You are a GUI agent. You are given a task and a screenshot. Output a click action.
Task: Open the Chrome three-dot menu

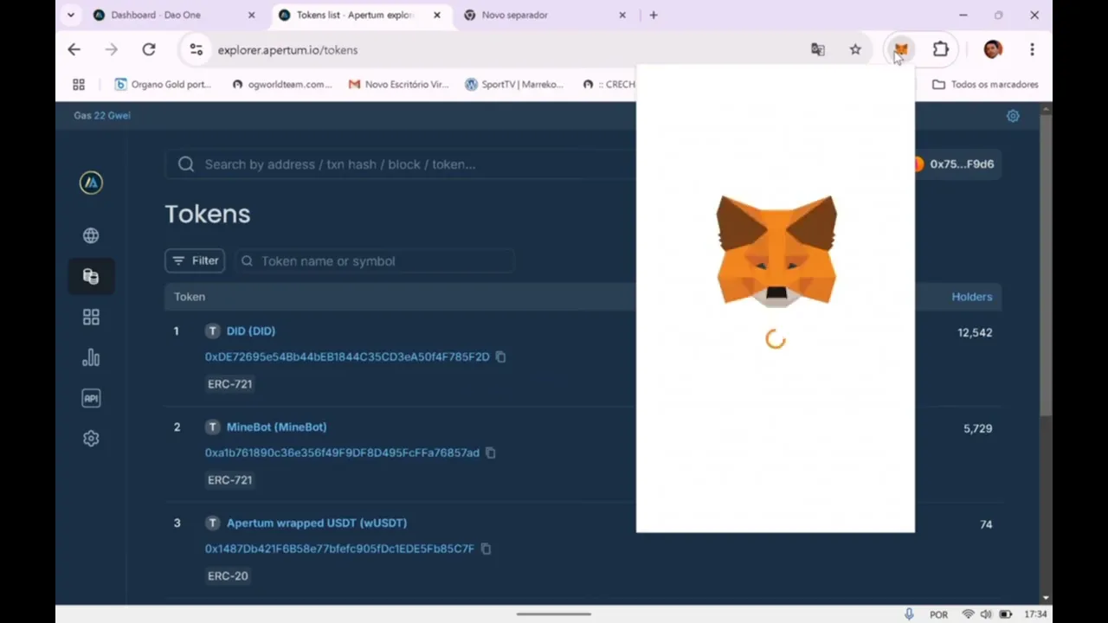tap(1032, 49)
